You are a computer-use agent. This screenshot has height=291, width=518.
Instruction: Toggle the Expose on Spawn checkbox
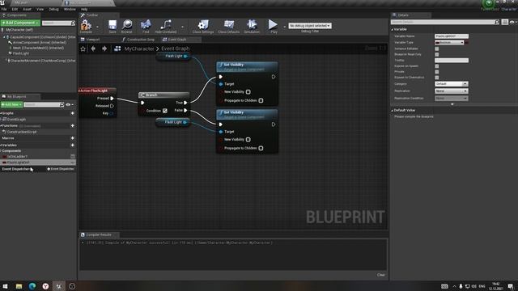pyautogui.click(x=437, y=66)
